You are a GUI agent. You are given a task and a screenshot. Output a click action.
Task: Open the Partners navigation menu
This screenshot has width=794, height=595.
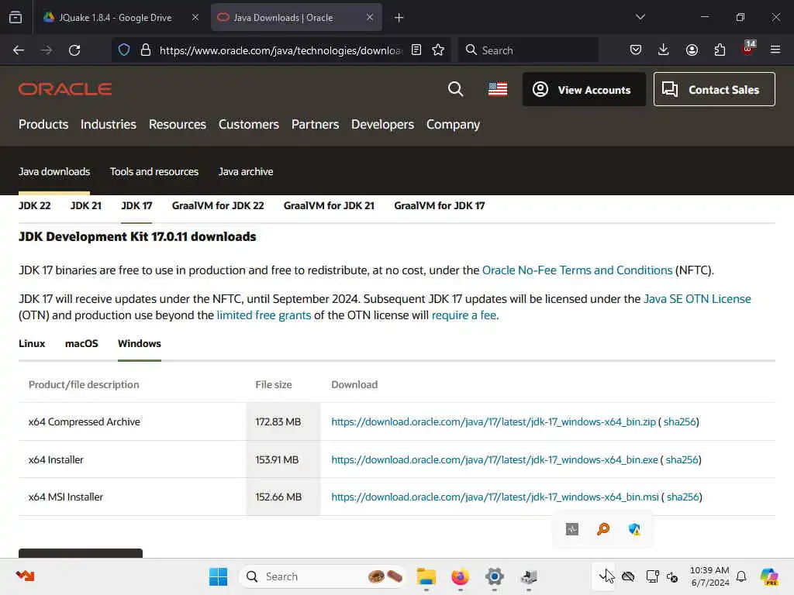(x=315, y=125)
